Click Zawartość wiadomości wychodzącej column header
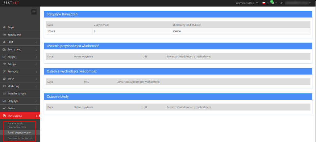Viewport: 316px width, 142px height. [139, 82]
